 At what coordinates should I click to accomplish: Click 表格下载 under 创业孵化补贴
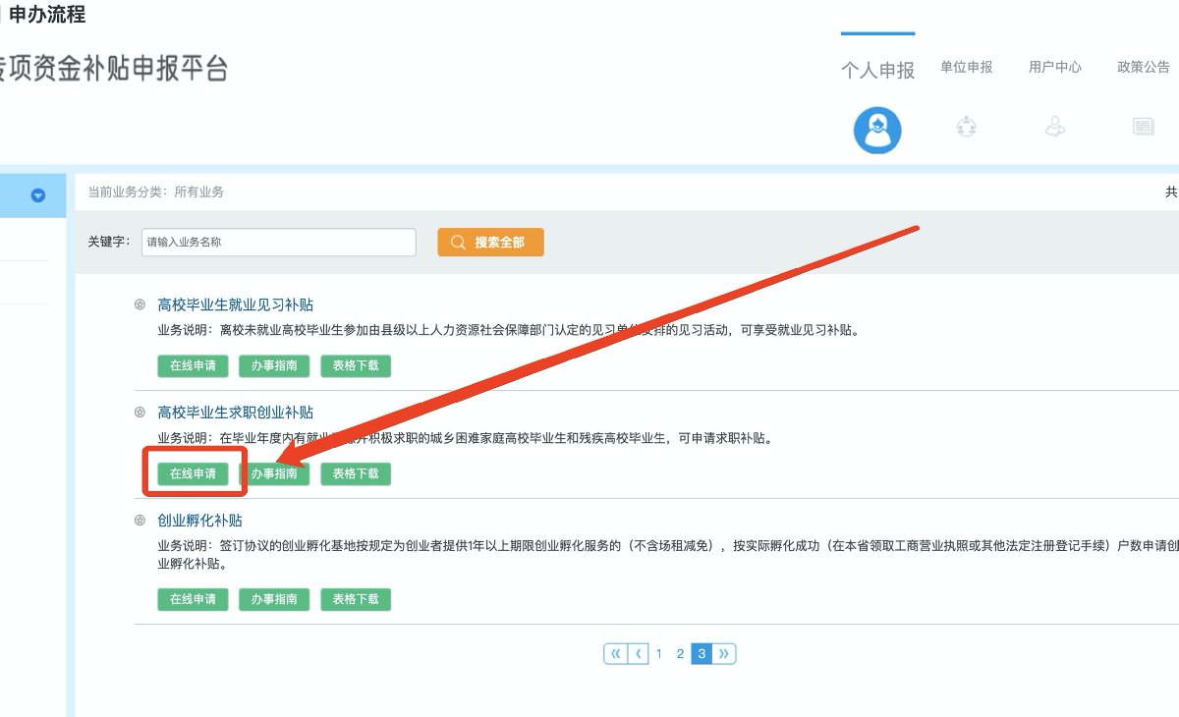click(356, 599)
